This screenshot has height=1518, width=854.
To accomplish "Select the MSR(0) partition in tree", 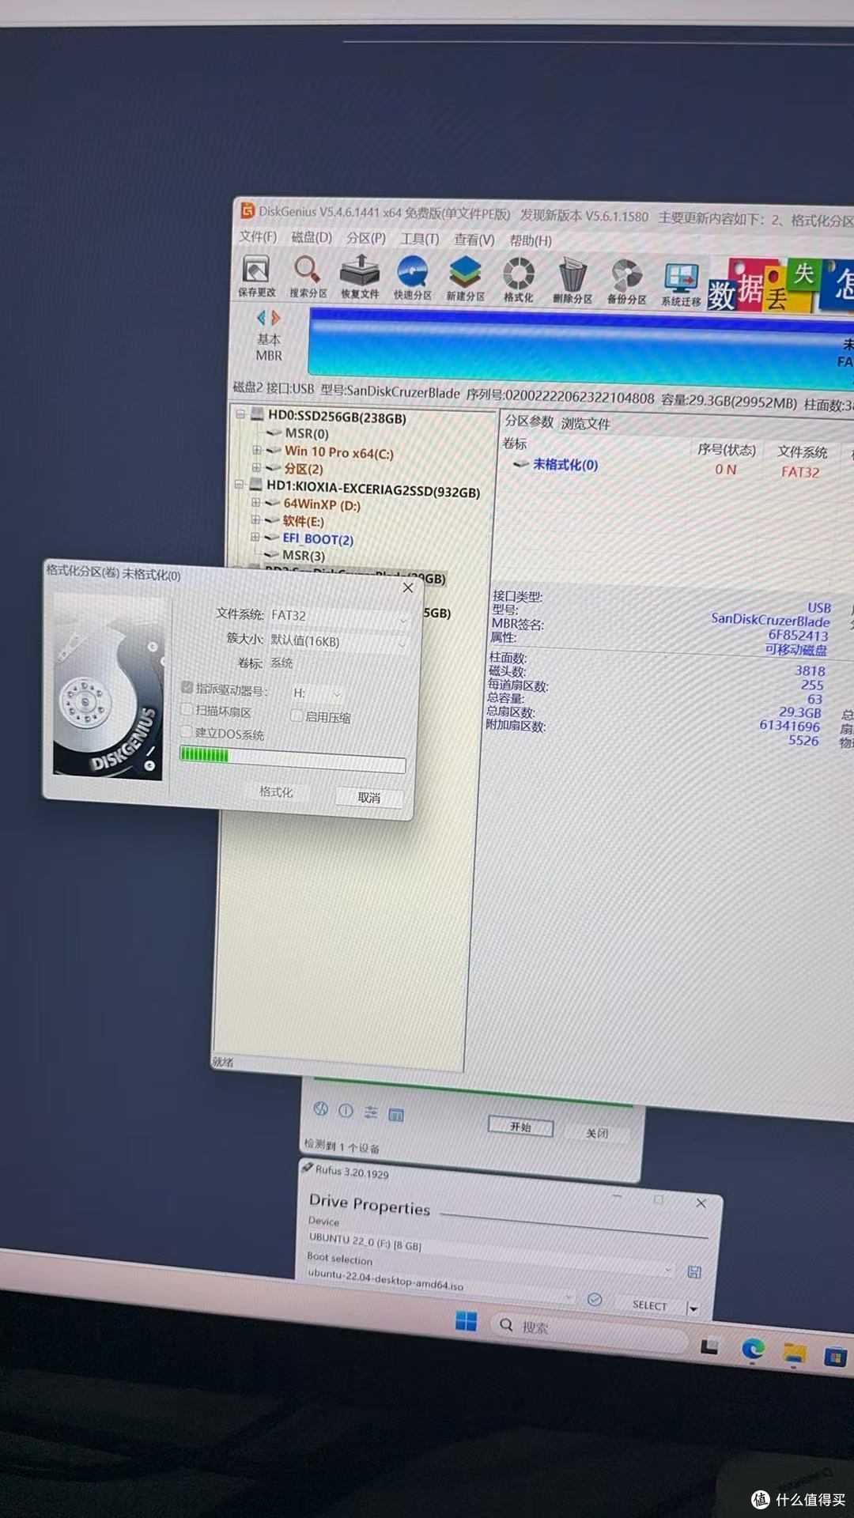I will (x=306, y=433).
